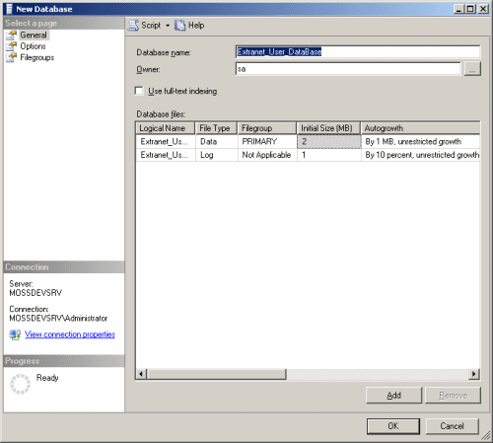Open the Filegroups page icon
The width and height of the screenshot is (493, 443).
pos(11,57)
